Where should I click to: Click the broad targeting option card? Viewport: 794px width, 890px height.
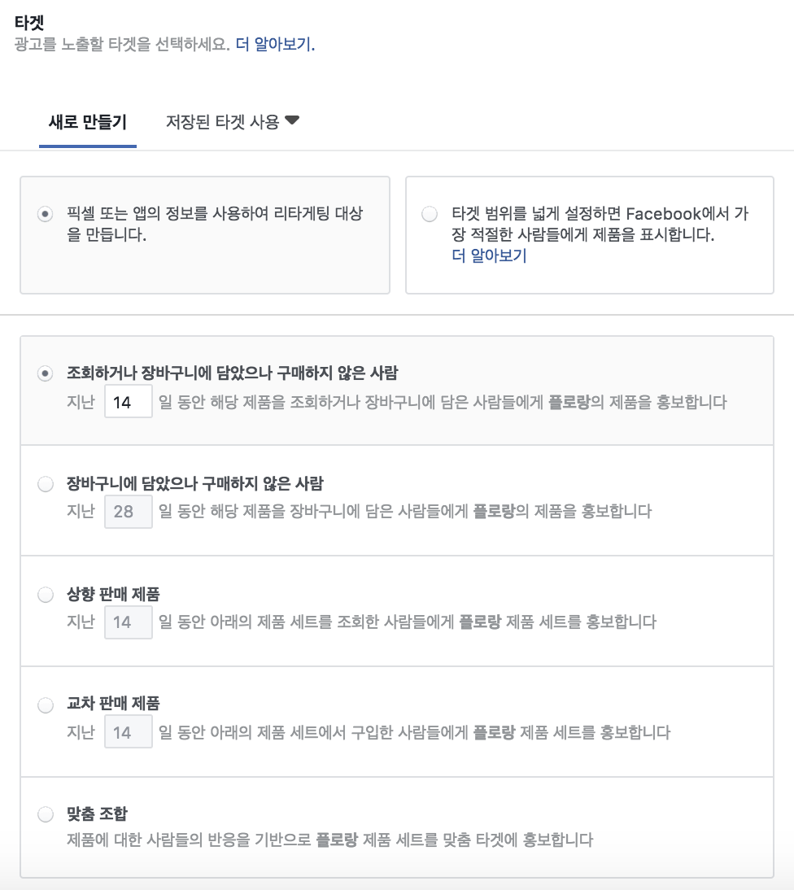[590, 233]
